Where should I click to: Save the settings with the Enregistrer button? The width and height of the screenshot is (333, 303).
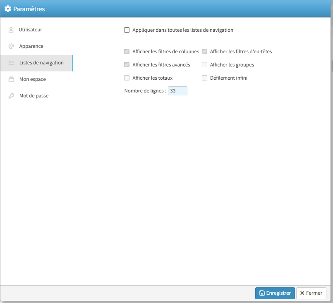(275, 293)
